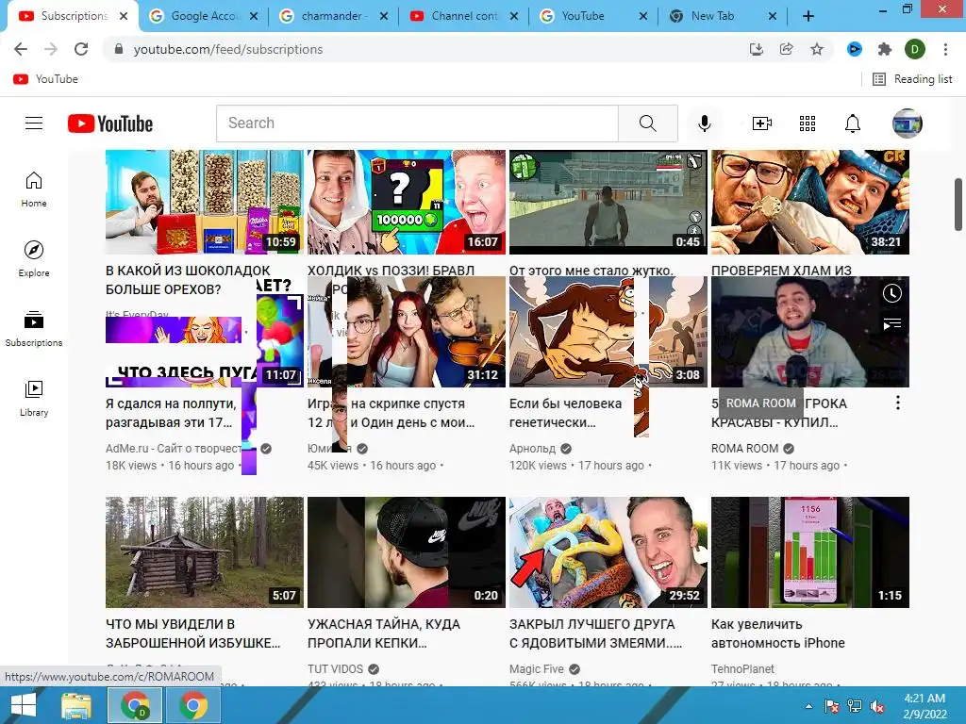The height and width of the screenshot is (724, 966).
Task: Open Арнольд channel link
Action: click(x=532, y=448)
